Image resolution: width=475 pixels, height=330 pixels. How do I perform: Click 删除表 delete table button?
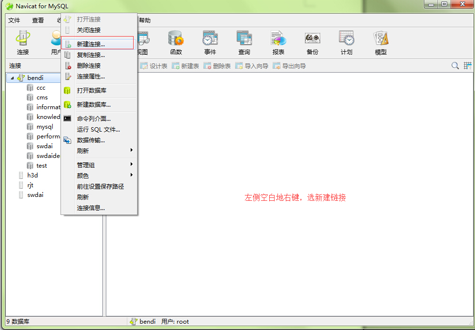pyautogui.click(x=217, y=66)
